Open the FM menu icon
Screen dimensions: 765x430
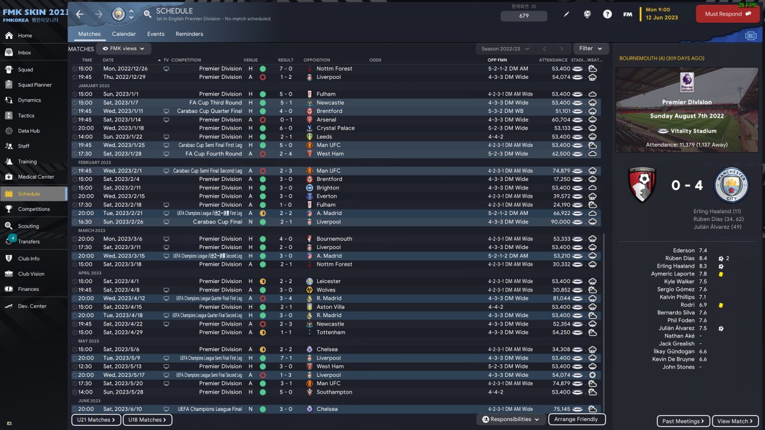pos(628,14)
